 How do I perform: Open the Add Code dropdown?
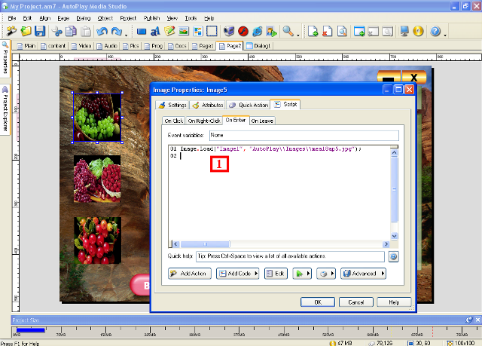237,274
